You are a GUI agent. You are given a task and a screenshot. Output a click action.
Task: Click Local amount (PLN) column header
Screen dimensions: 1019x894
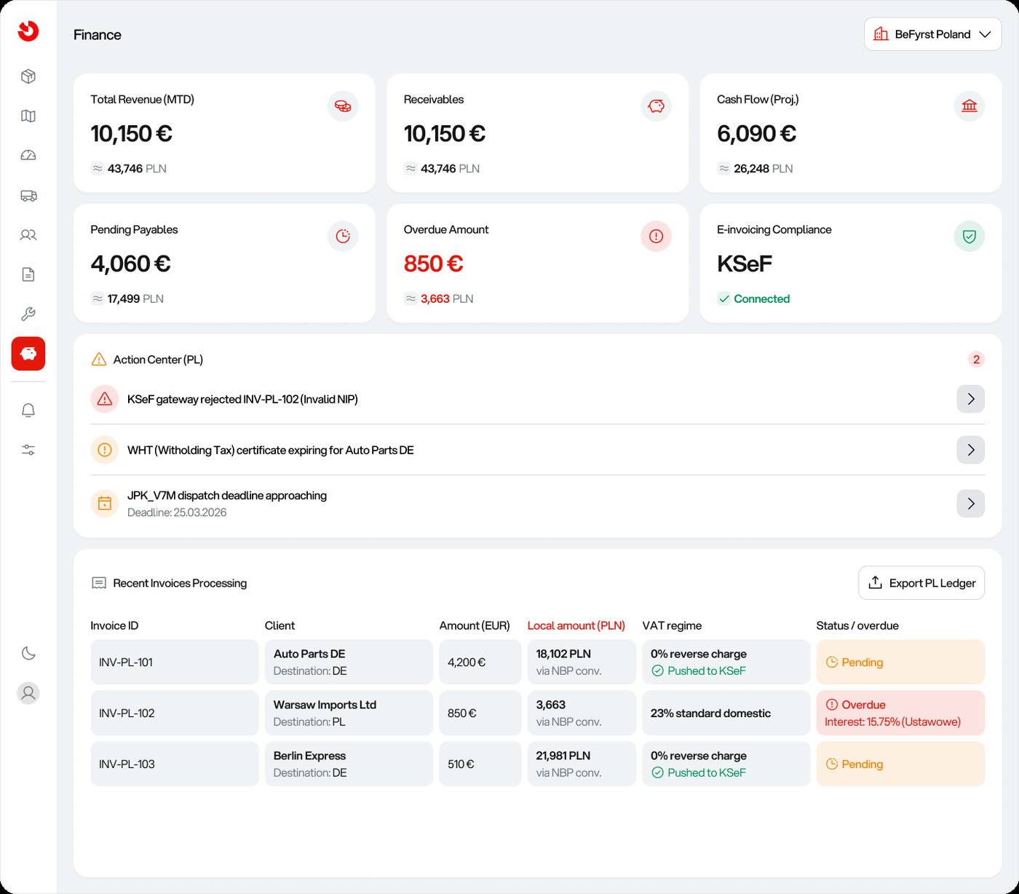pos(576,626)
